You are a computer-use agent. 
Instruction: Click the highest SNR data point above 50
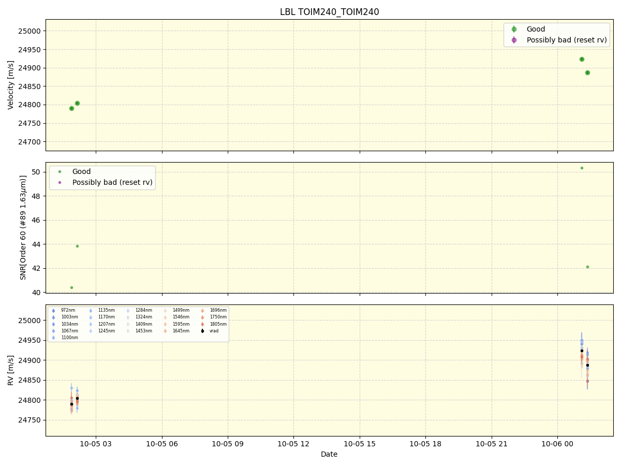tap(582, 168)
